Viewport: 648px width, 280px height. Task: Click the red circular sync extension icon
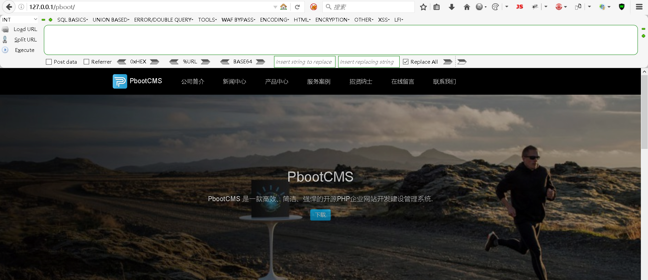(559, 7)
